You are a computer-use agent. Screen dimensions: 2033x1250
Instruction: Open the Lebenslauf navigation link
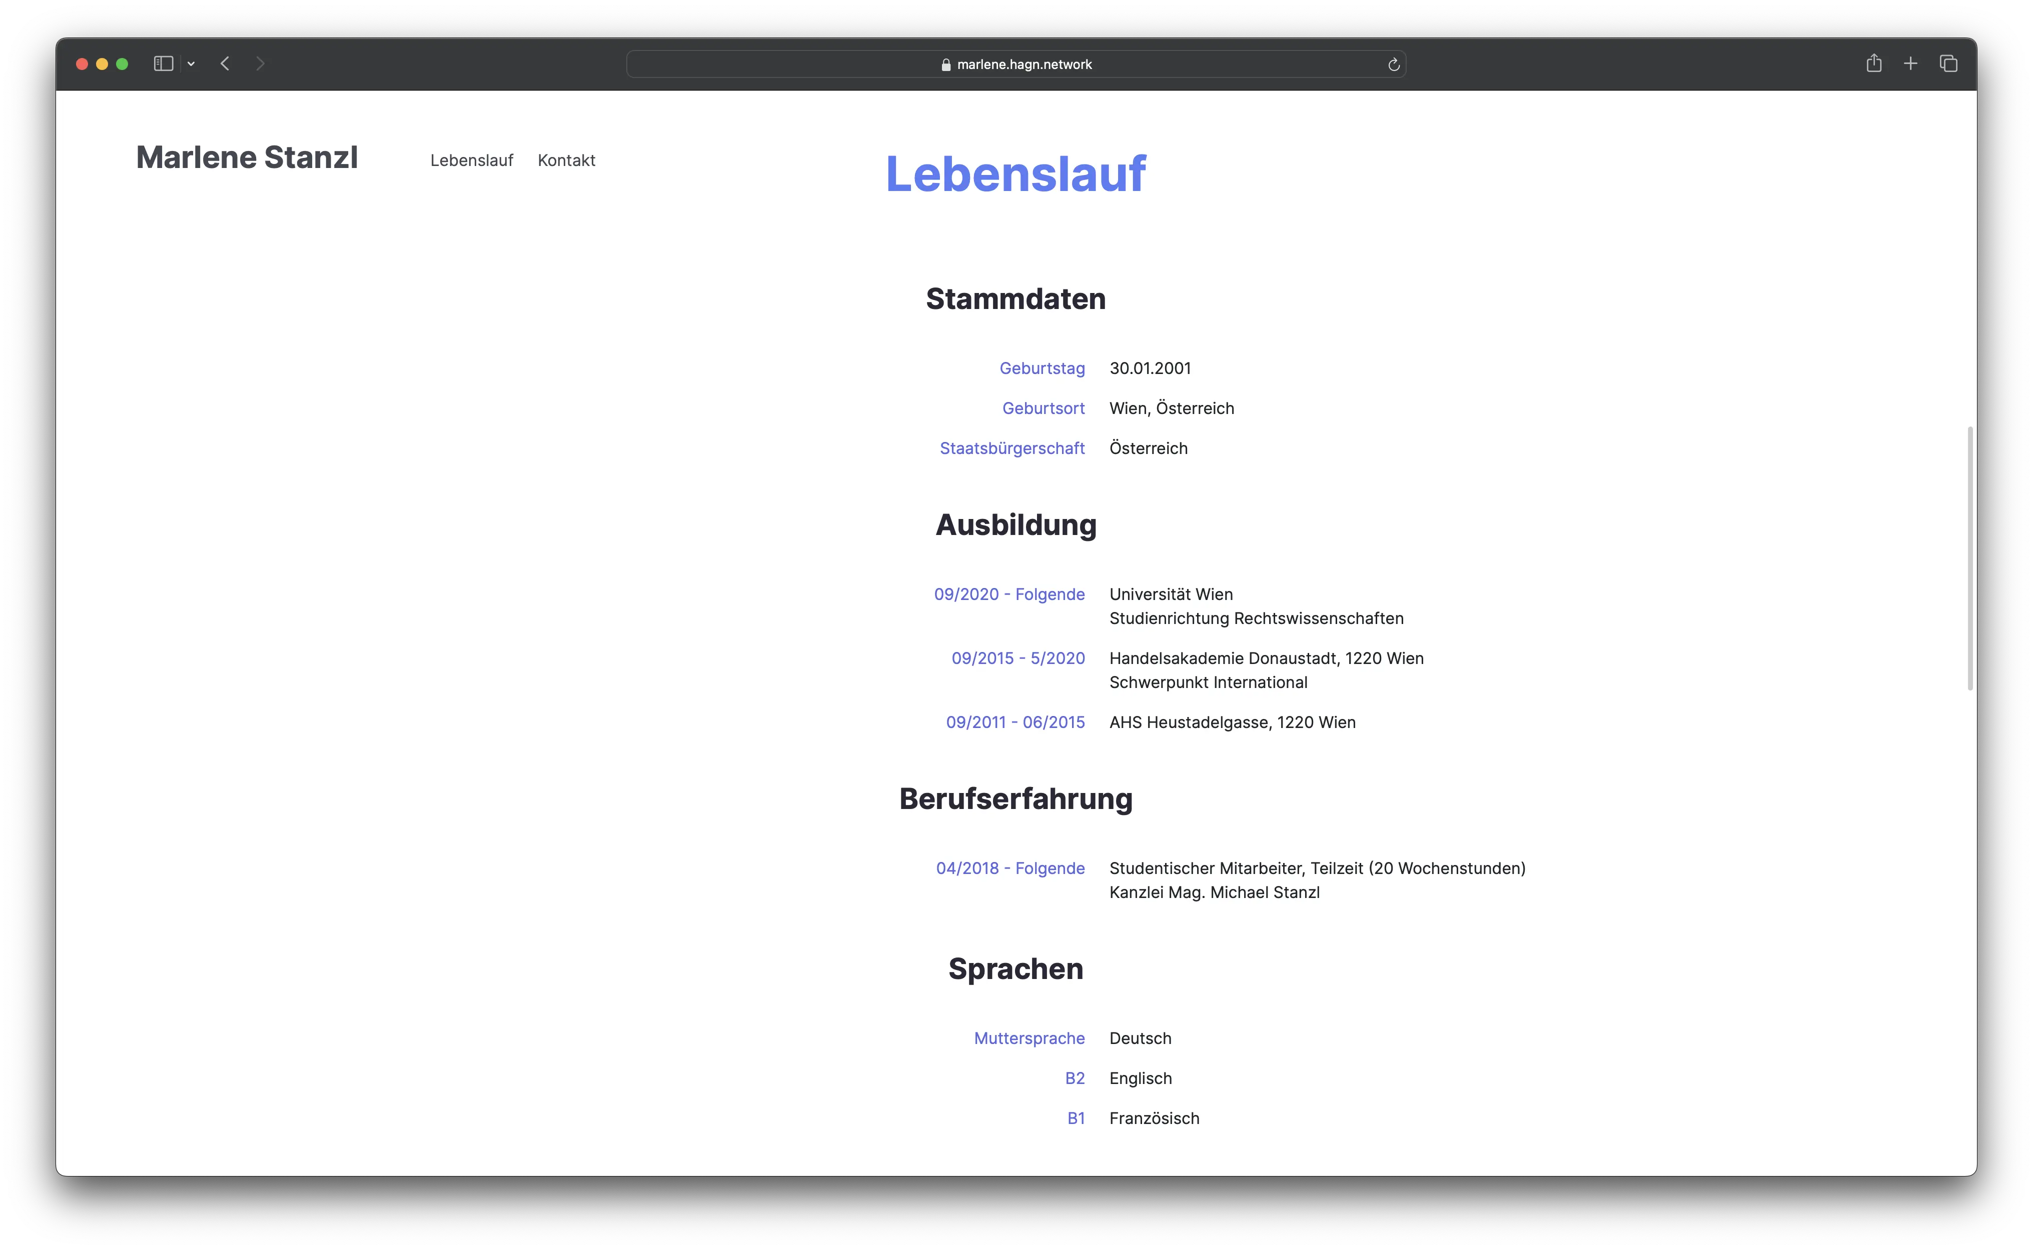[471, 160]
